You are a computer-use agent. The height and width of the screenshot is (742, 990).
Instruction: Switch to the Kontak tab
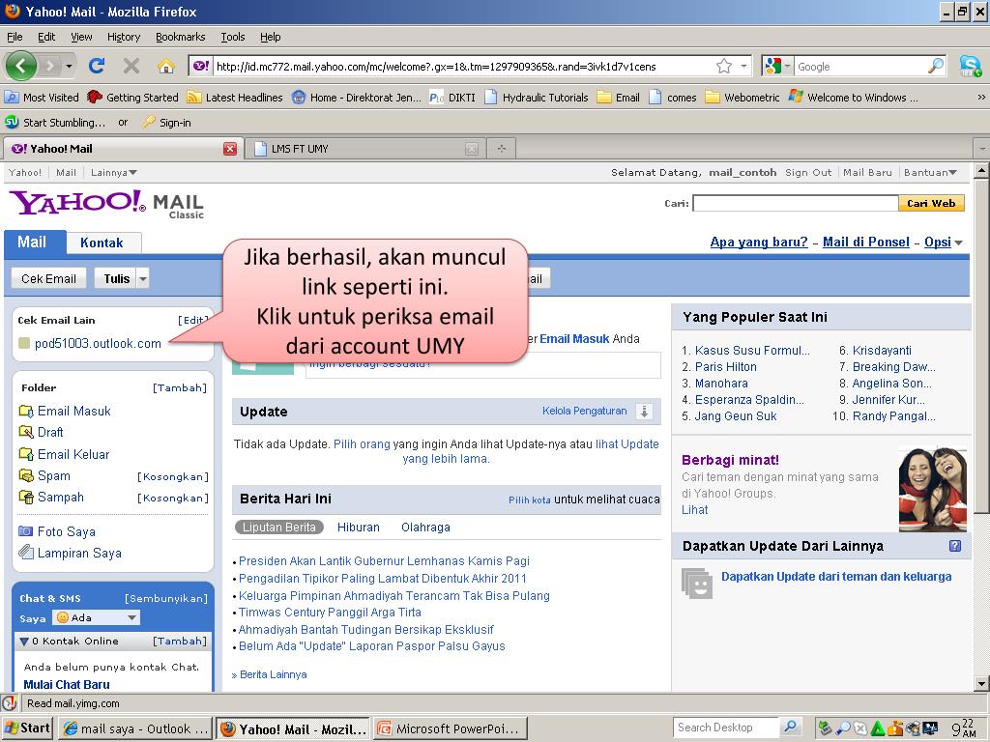click(102, 243)
